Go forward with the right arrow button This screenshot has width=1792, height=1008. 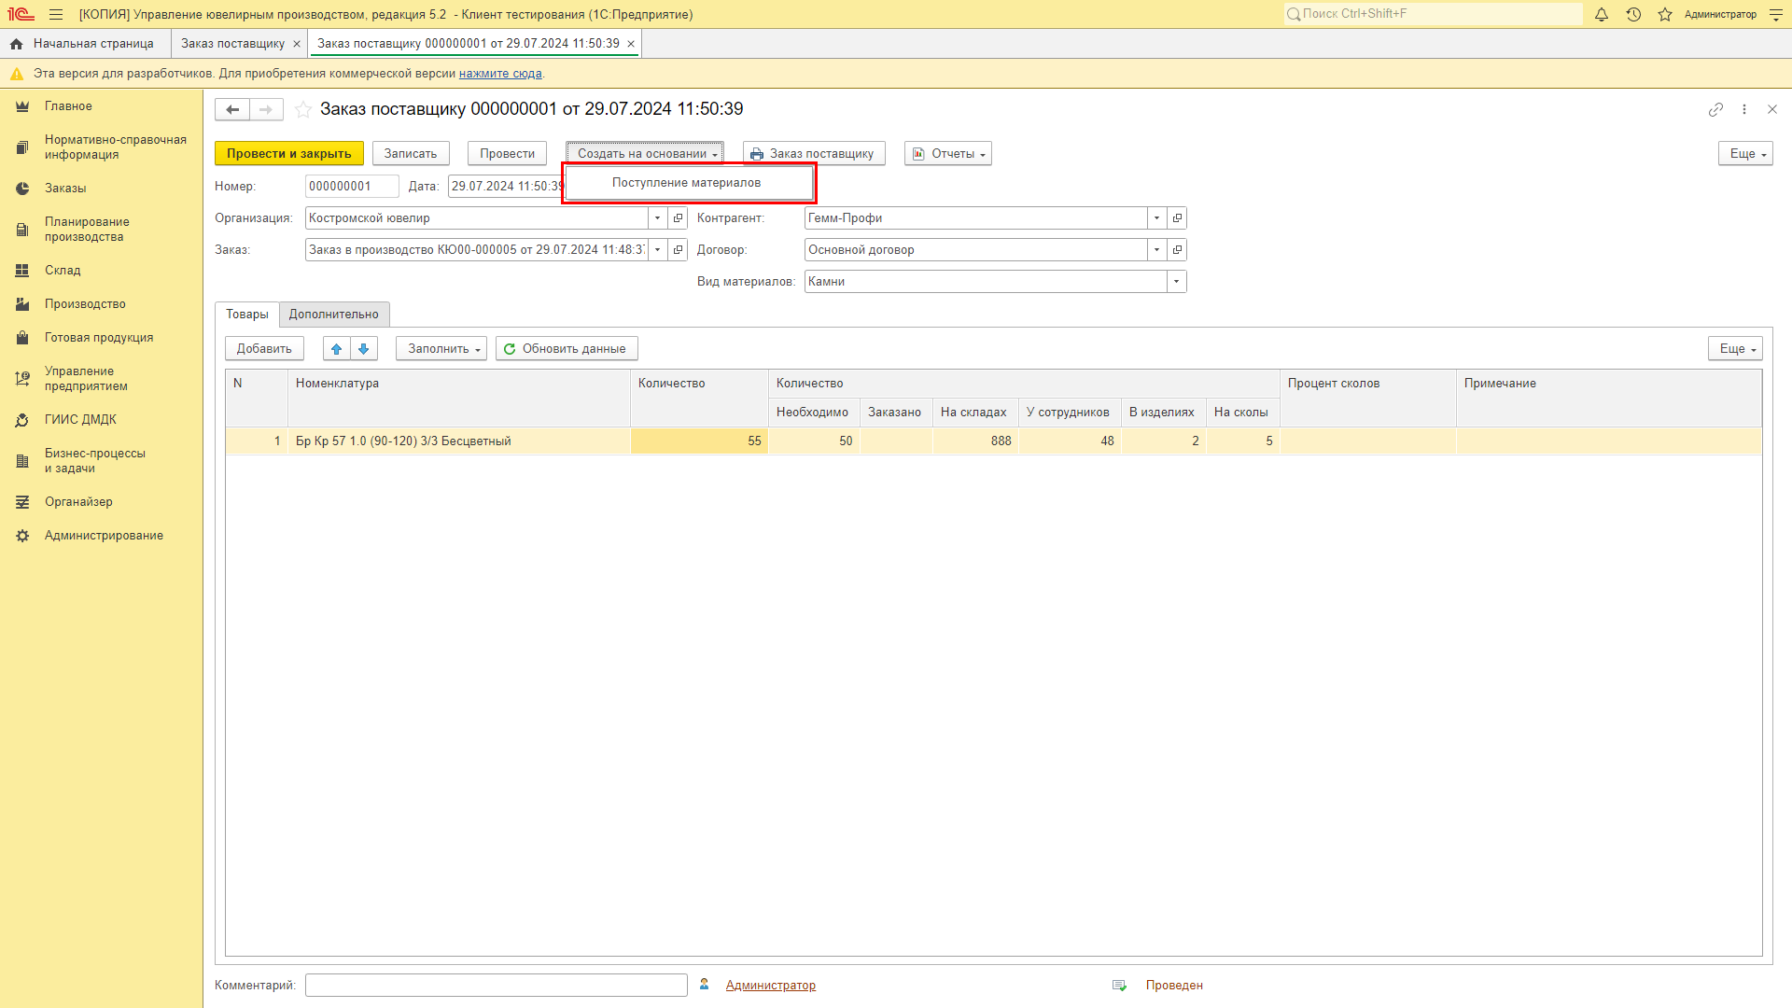[x=266, y=109]
